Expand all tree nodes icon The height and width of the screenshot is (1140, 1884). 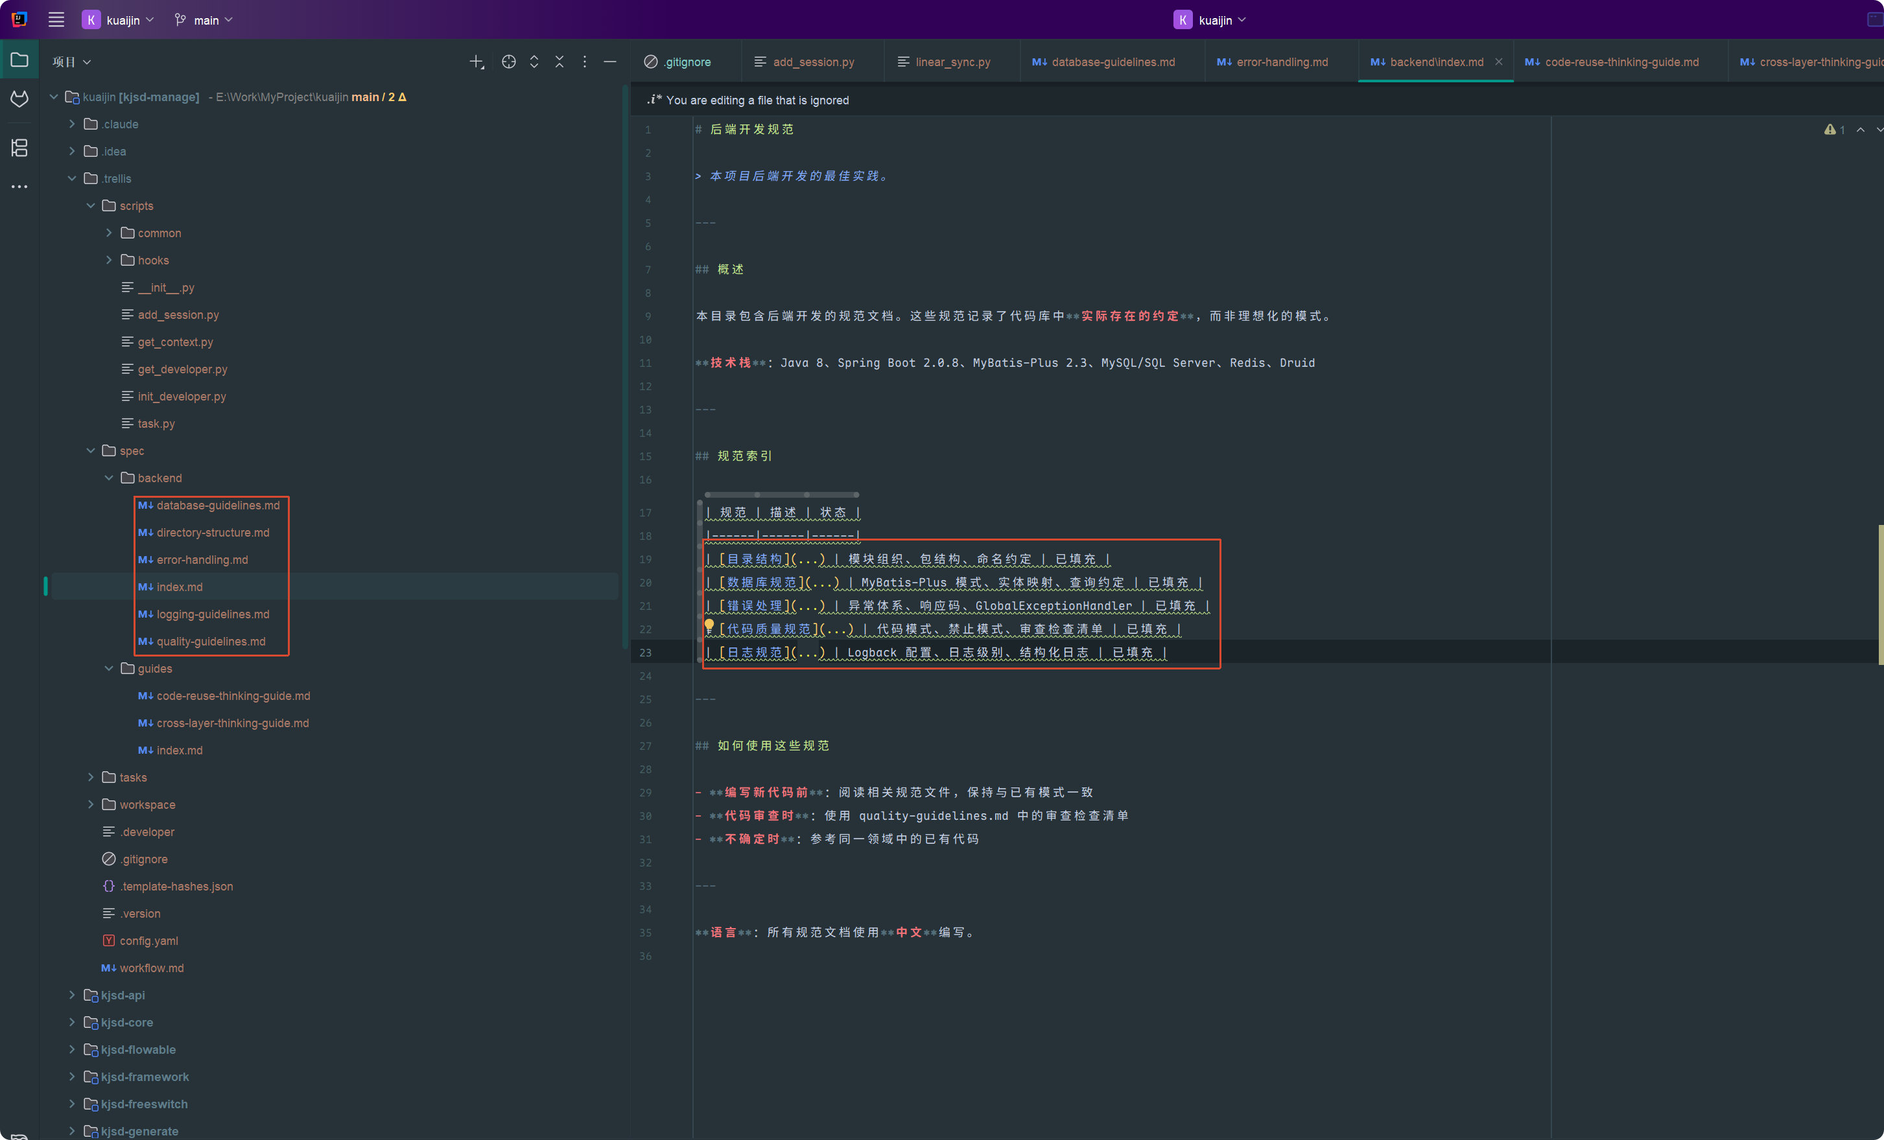click(x=534, y=62)
